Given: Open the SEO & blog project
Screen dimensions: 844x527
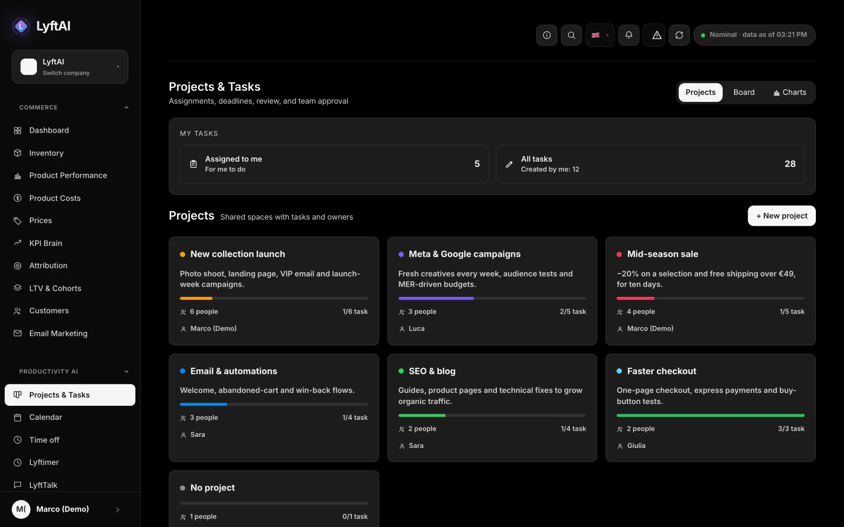Looking at the screenshot, I should (492, 408).
